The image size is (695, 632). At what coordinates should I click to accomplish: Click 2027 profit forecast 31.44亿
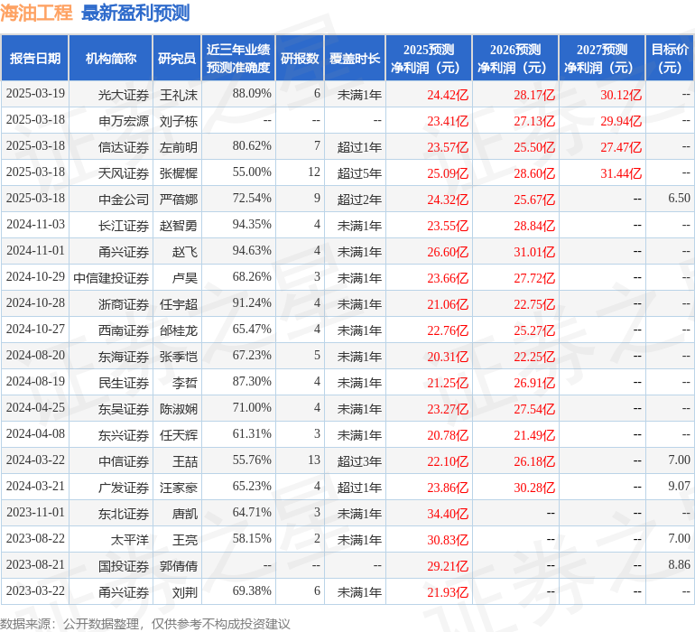pos(621,173)
